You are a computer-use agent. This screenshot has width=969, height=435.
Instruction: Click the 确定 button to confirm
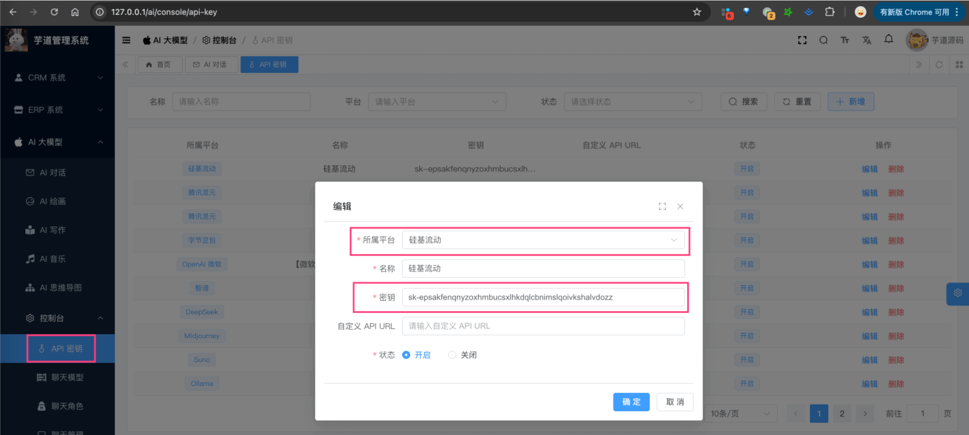631,402
